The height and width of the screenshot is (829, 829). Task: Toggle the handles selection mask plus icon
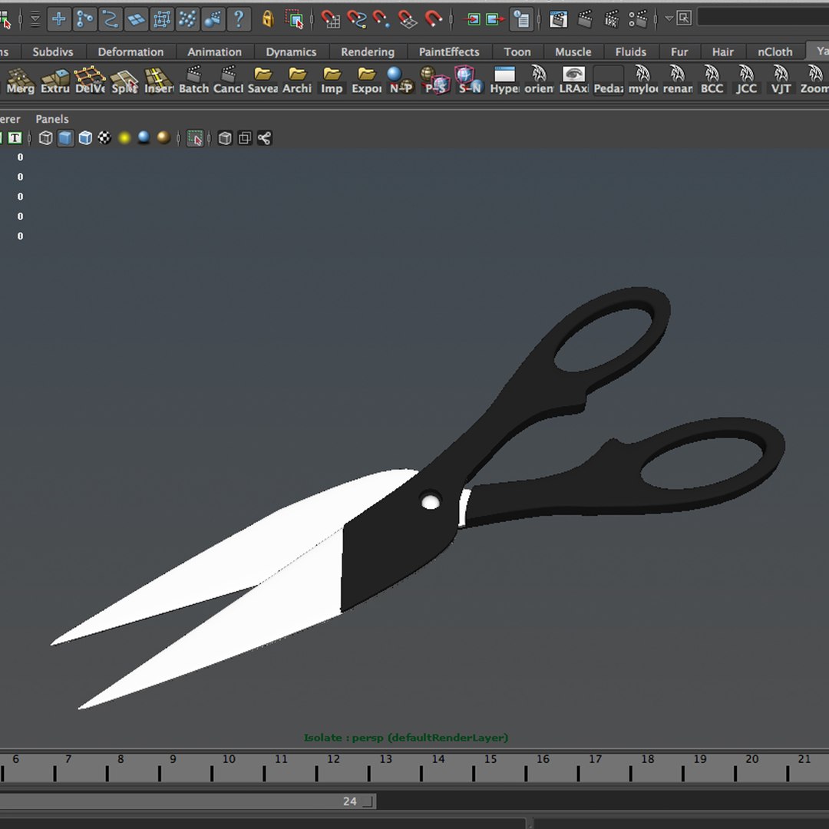59,19
